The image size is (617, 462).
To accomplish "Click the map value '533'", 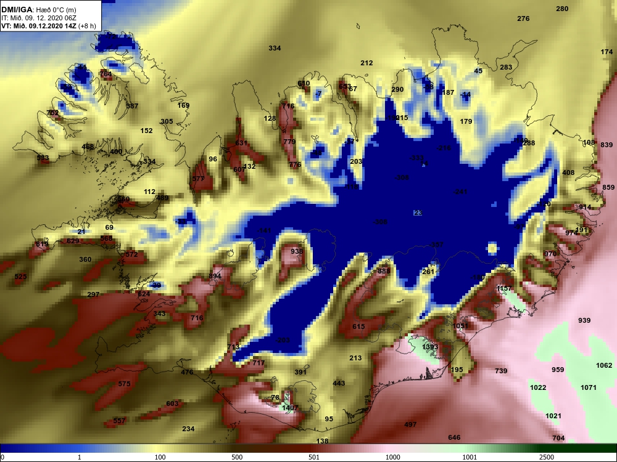I will click(x=43, y=158).
